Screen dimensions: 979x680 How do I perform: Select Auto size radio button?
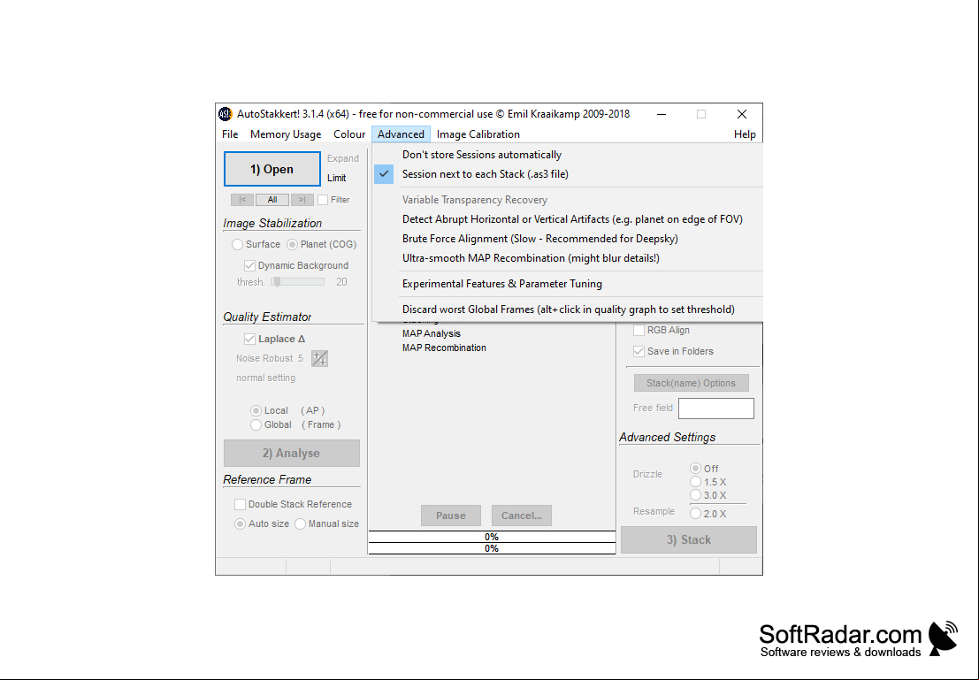click(x=240, y=523)
